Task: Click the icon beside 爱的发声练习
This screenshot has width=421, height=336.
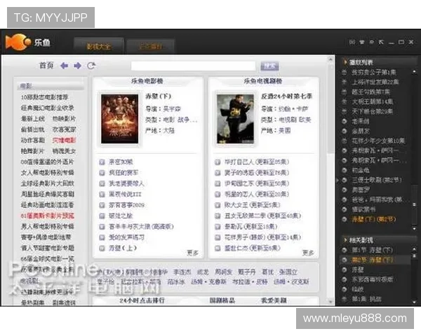Action: [102, 237]
